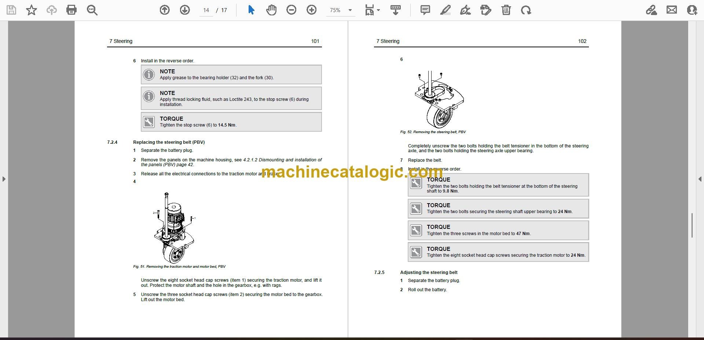Upload the file using the cloud icon
This screenshot has height=340, width=704.
52,10
